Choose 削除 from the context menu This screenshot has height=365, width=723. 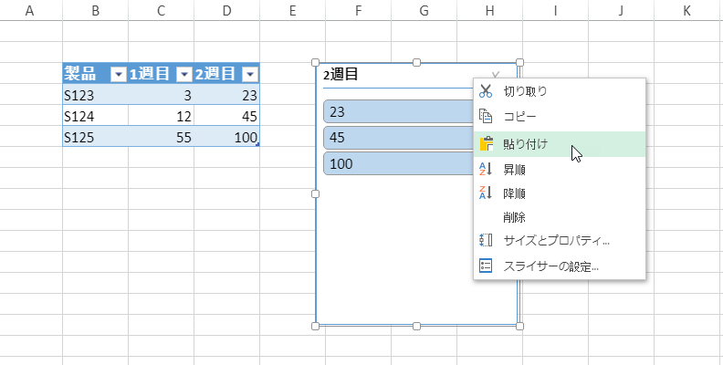point(514,217)
